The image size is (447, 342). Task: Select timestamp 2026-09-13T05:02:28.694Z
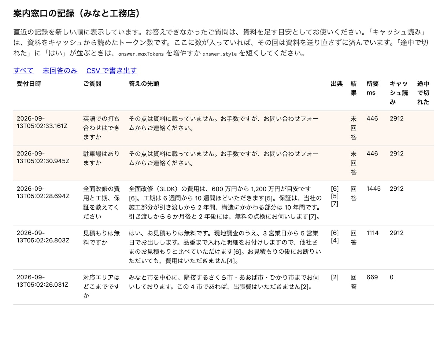43,192
